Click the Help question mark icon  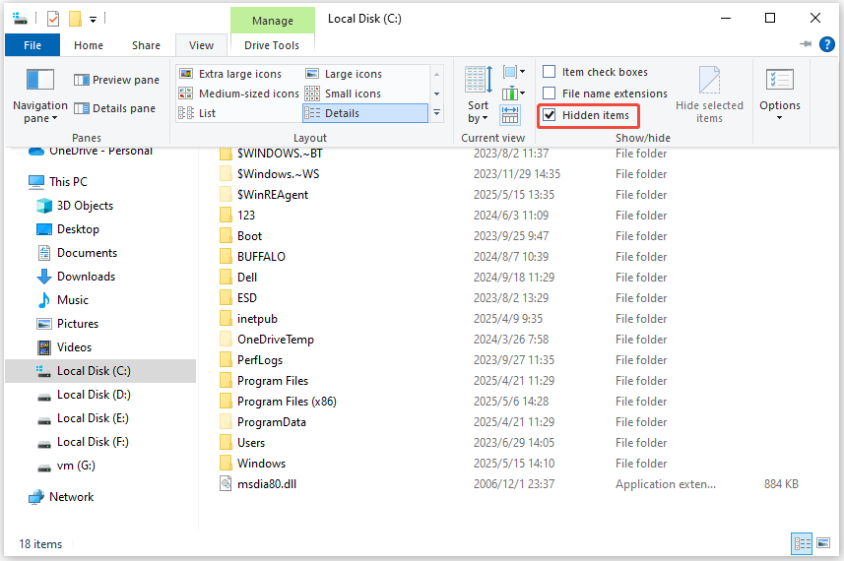[827, 44]
